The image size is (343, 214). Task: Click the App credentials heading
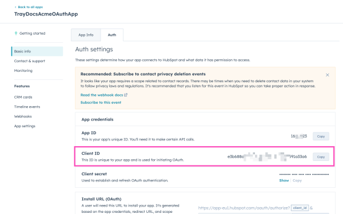(97, 119)
